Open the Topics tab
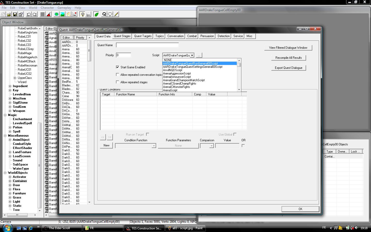This screenshot has height=232, width=371. point(159,36)
